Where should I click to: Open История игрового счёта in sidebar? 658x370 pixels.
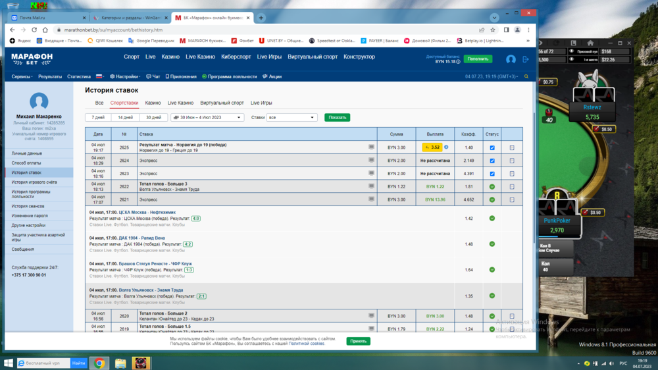[34, 182]
